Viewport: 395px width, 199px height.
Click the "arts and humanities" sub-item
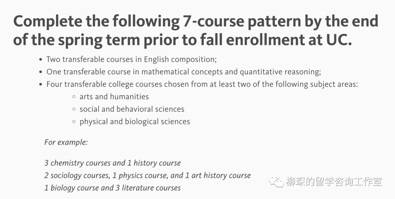[114, 97]
